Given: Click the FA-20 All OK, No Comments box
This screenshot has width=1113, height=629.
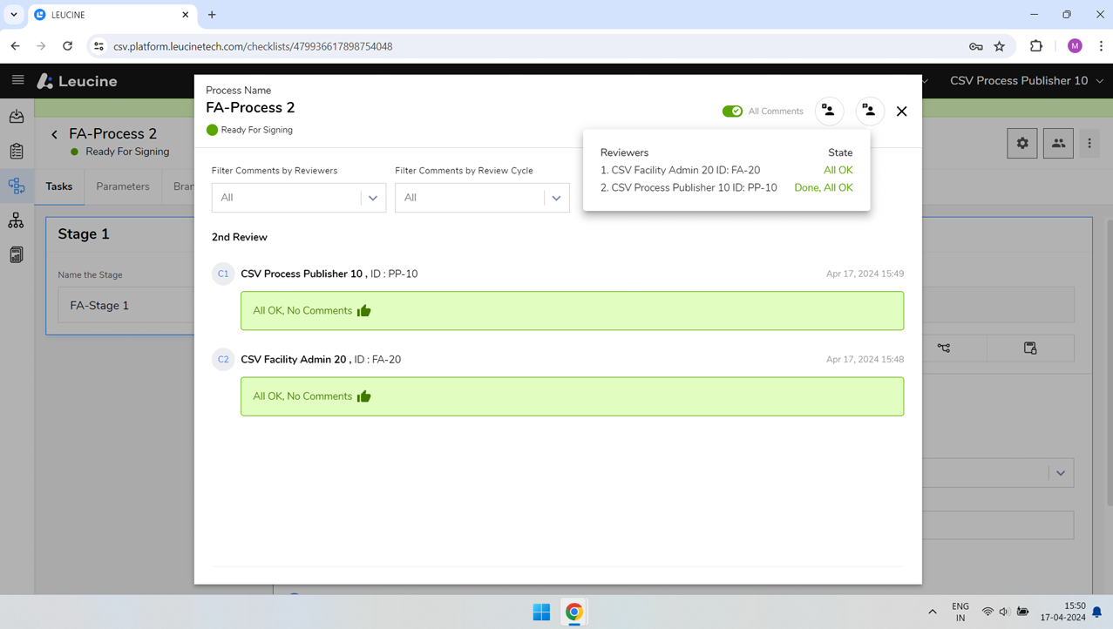Looking at the screenshot, I should (x=572, y=396).
